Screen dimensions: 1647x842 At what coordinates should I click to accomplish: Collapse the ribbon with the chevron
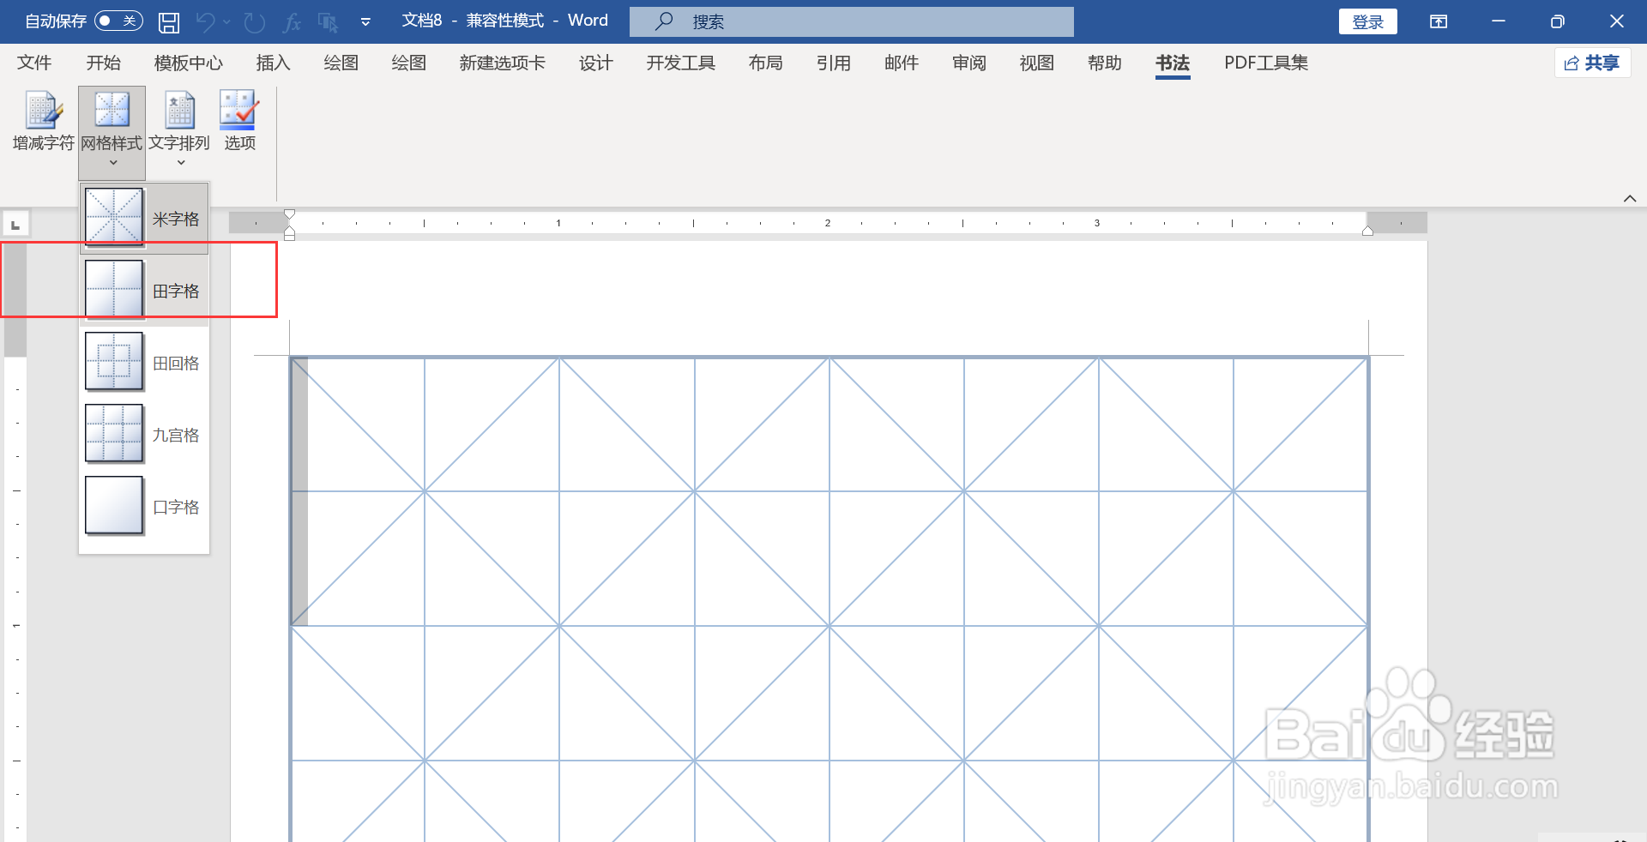[x=1630, y=198]
